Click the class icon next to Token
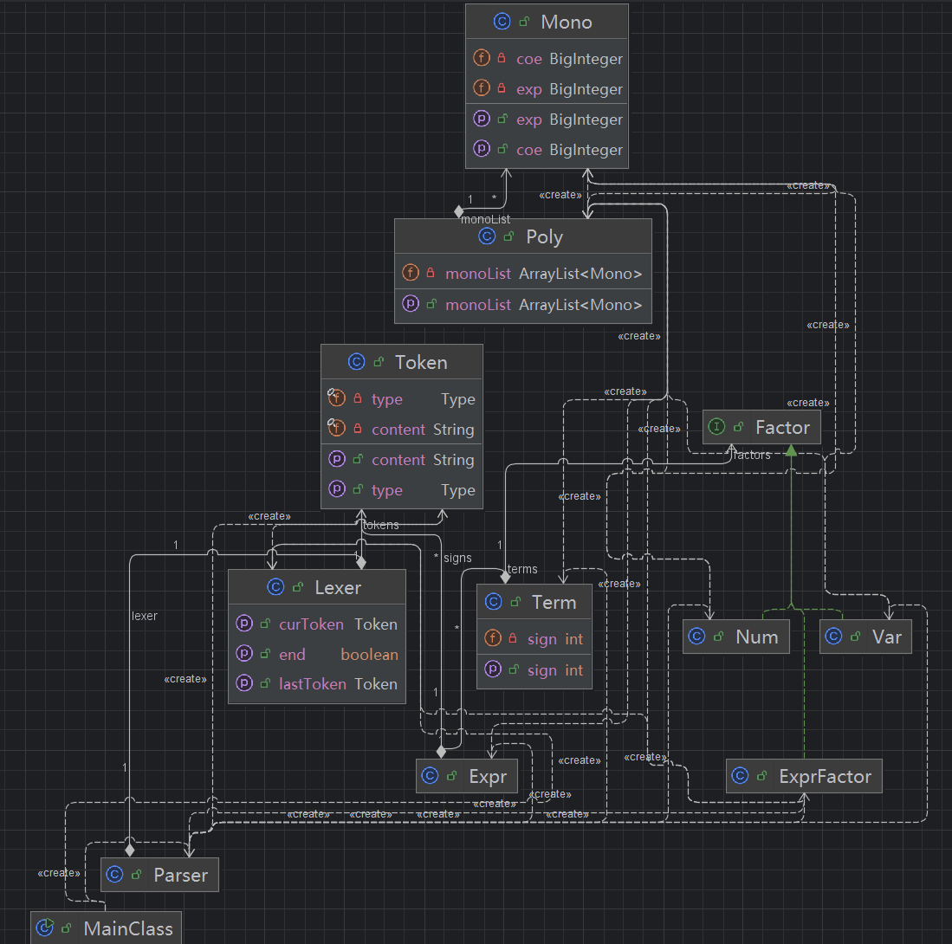 click(x=356, y=362)
